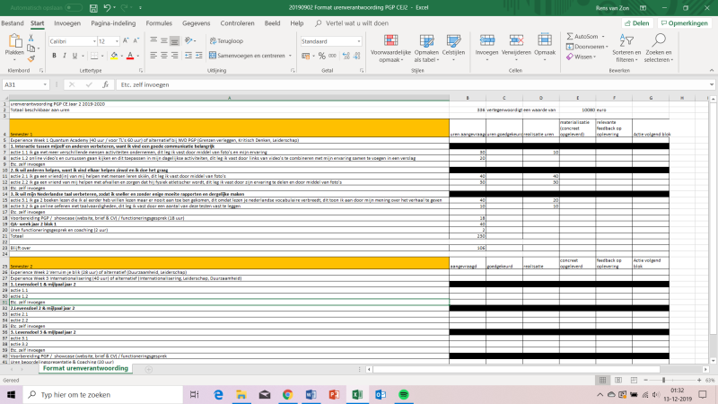Image resolution: width=718 pixels, height=404 pixels.
Task: Toggle the Terugloop wrap text option
Action: tap(226, 40)
